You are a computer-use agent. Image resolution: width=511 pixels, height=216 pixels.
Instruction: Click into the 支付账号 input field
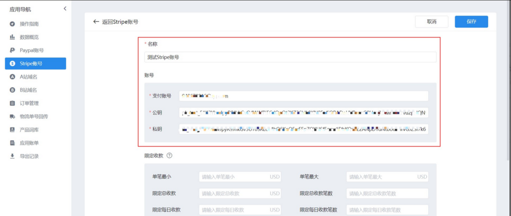tap(303, 96)
